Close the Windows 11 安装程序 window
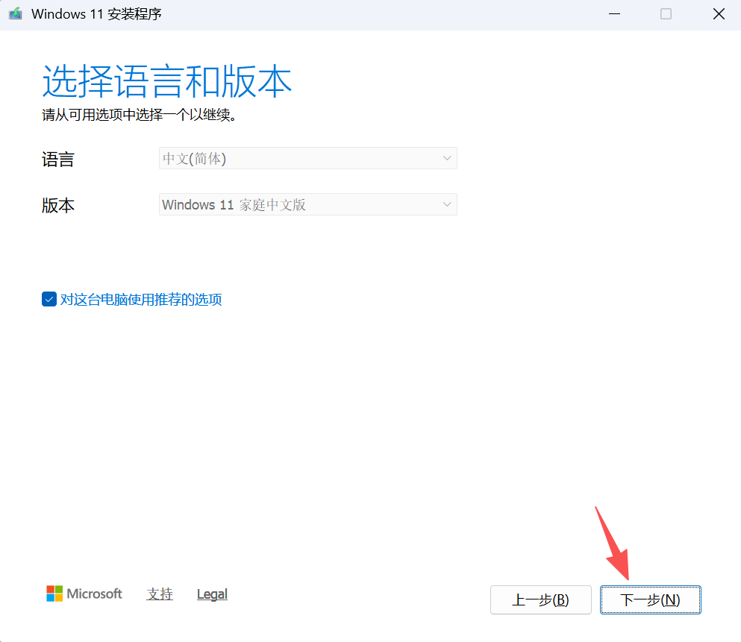 point(719,14)
